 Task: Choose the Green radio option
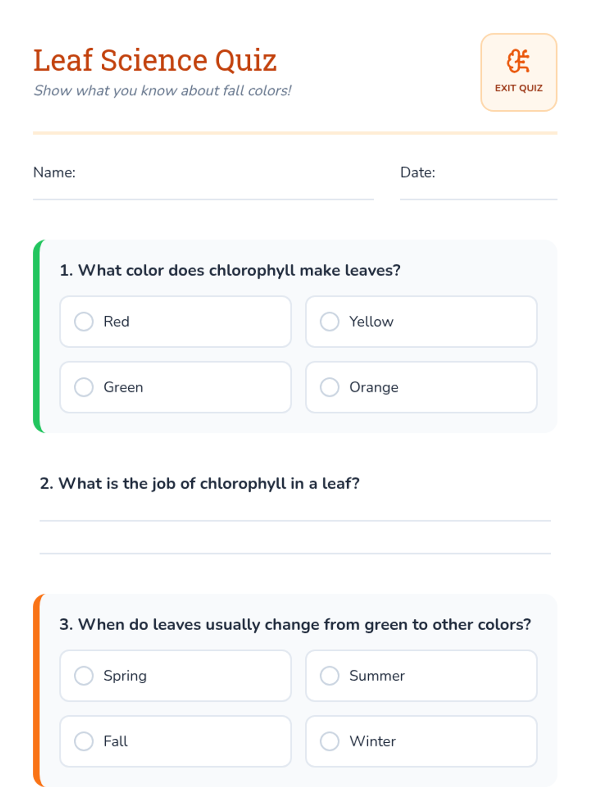(84, 387)
